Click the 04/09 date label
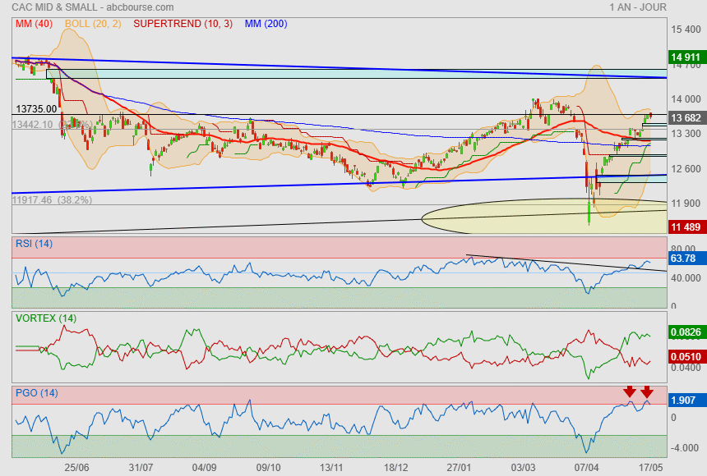This screenshot has width=707, height=476. coord(204,468)
